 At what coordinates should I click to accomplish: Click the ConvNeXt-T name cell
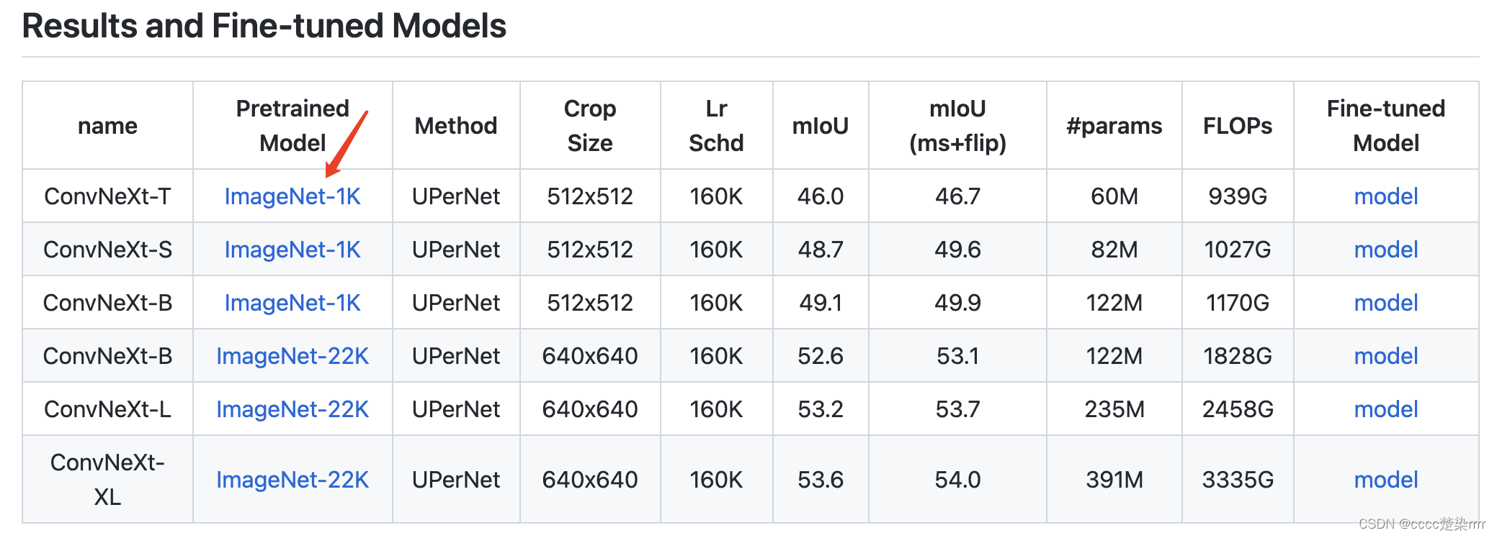107,196
